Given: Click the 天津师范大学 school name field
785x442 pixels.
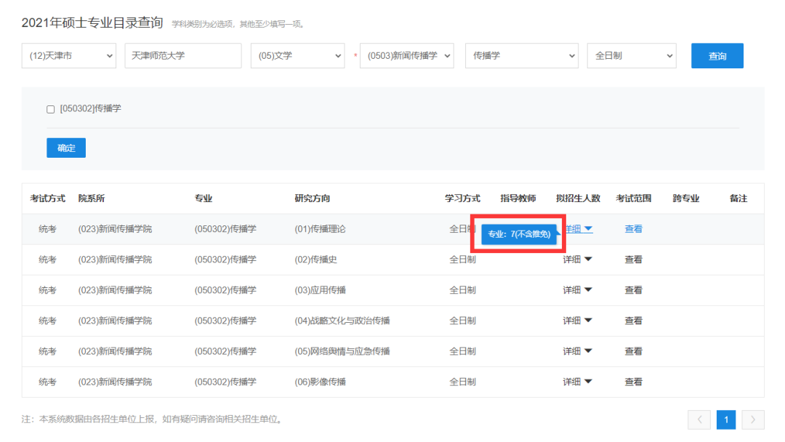Looking at the screenshot, I should 182,56.
